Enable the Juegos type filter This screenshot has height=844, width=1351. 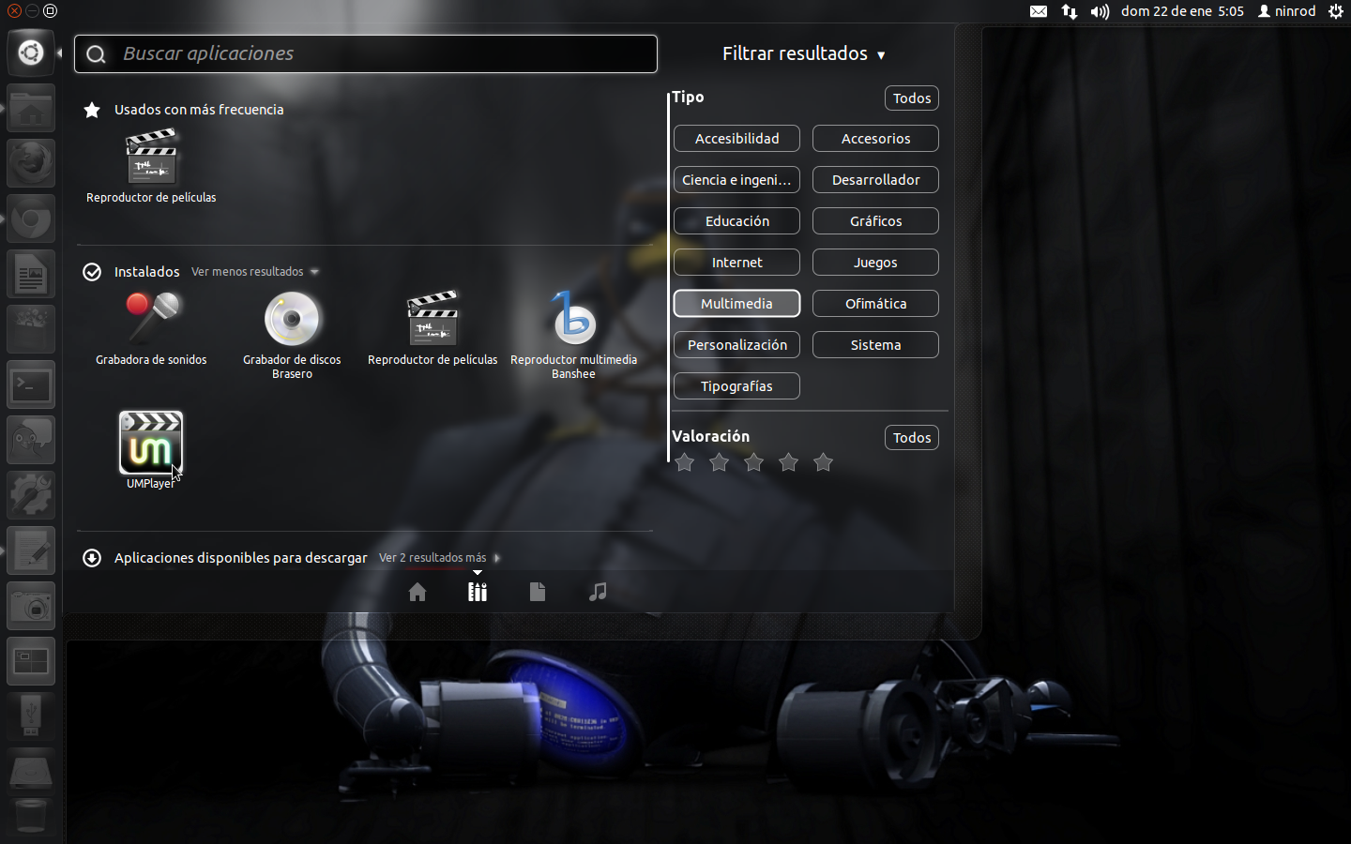(x=874, y=262)
